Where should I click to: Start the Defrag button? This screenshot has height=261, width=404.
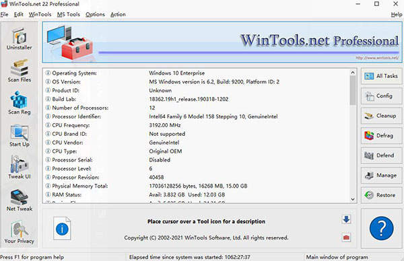pos(381,135)
